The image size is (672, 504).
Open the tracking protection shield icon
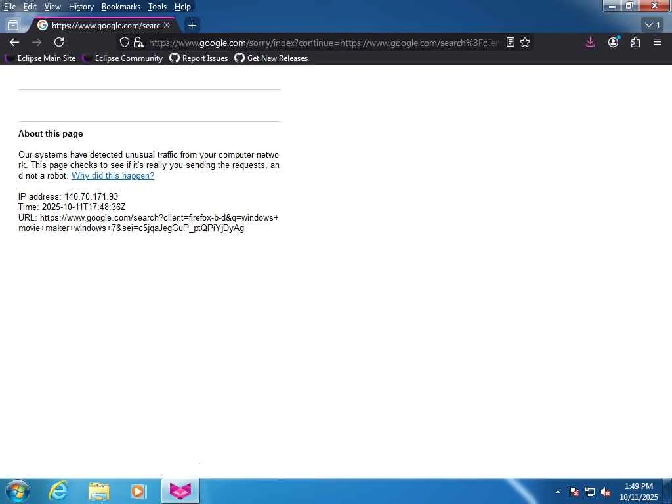pos(124,42)
